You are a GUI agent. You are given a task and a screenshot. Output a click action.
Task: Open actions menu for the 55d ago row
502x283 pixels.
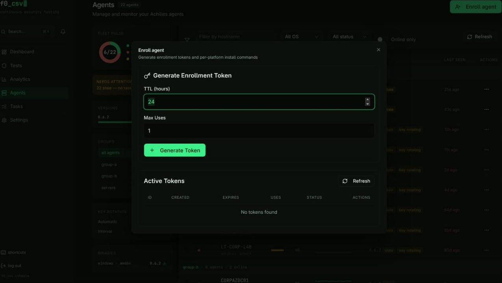(x=487, y=230)
